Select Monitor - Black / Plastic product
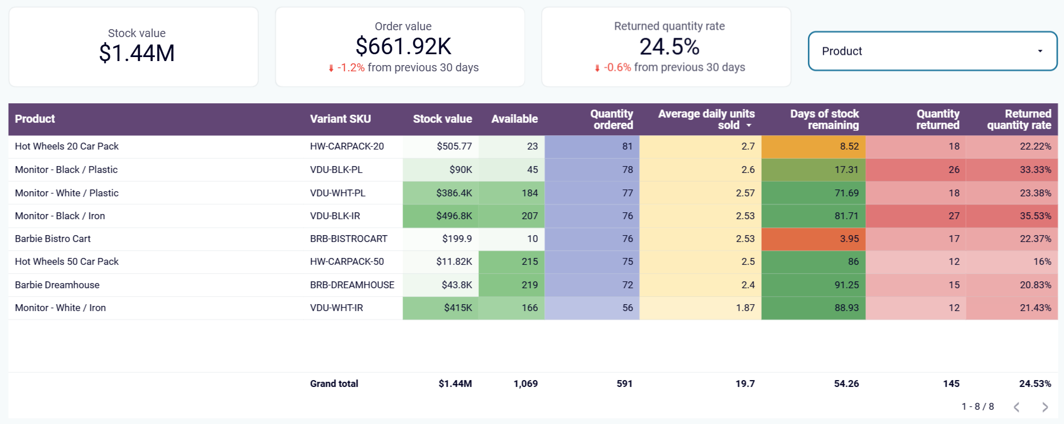This screenshot has width=1064, height=424. (x=66, y=169)
